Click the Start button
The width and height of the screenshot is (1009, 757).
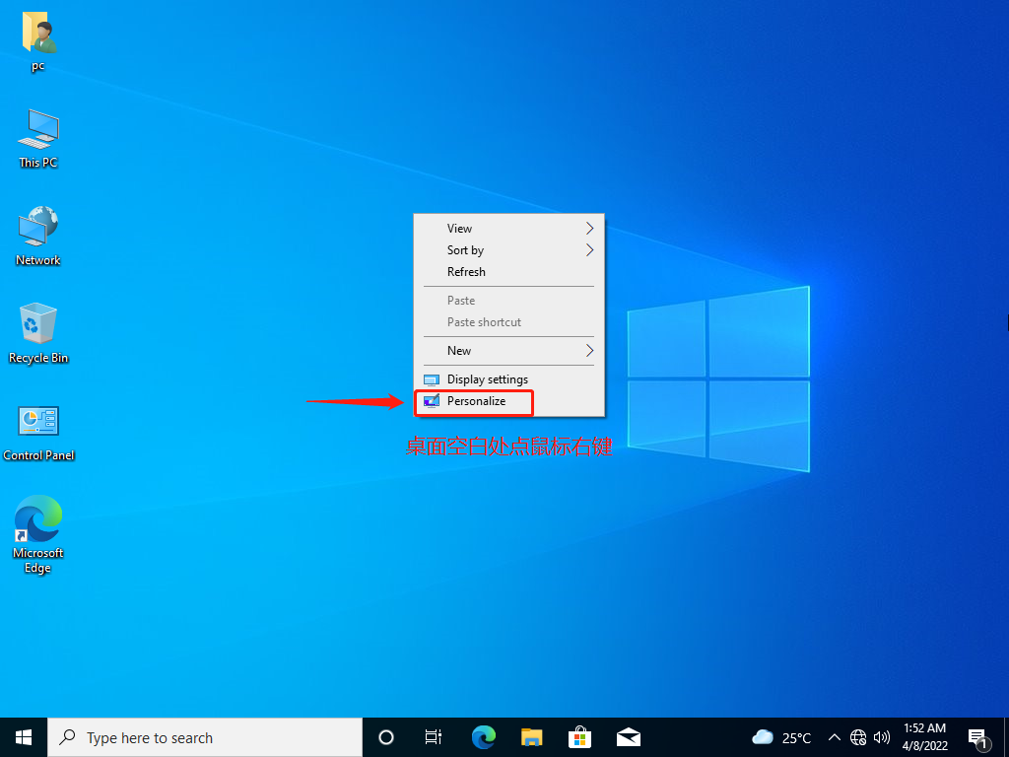pyautogui.click(x=22, y=736)
